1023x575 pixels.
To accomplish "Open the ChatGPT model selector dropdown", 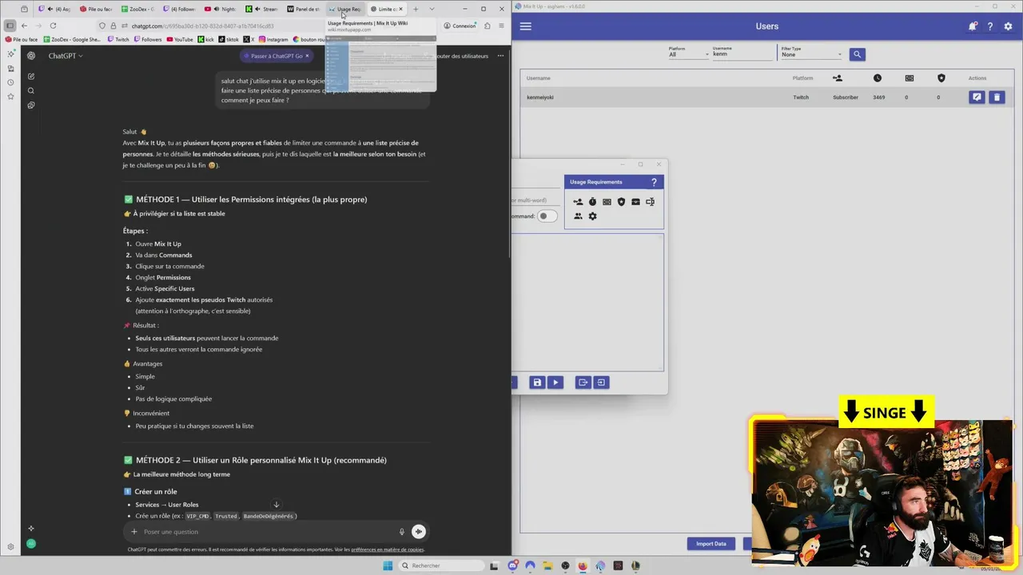I will click(x=66, y=56).
